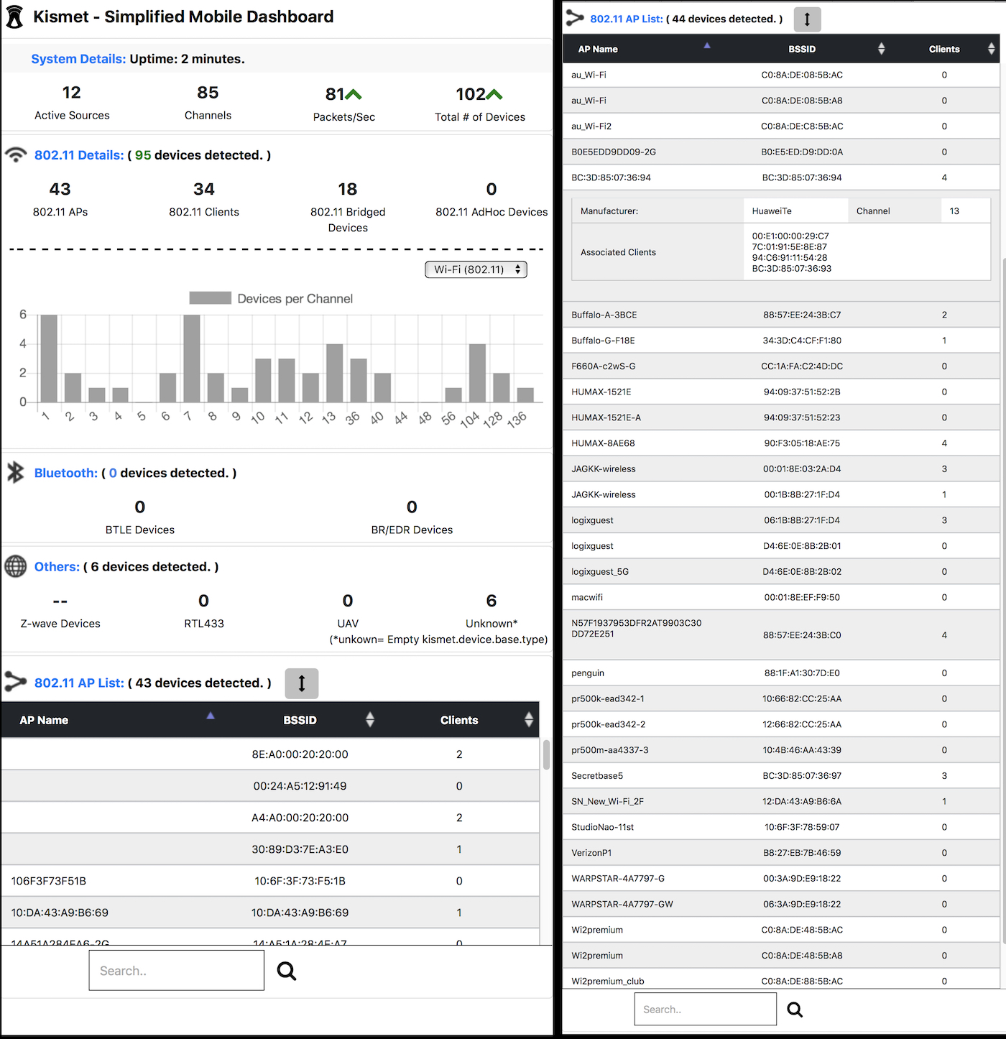The width and height of the screenshot is (1006, 1039).
Task: Click green up arrow next to 102 devices
Action: coord(494,94)
